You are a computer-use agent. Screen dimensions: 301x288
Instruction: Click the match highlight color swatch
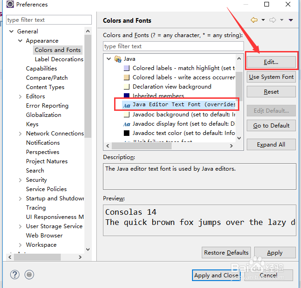coord(127,68)
